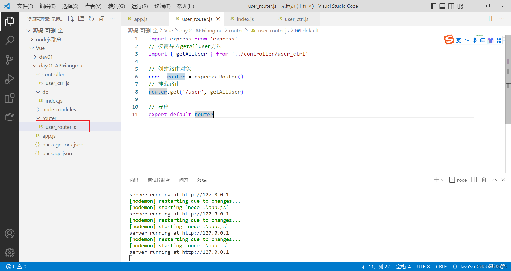Open the Explorer view in activity bar

pyautogui.click(x=10, y=22)
